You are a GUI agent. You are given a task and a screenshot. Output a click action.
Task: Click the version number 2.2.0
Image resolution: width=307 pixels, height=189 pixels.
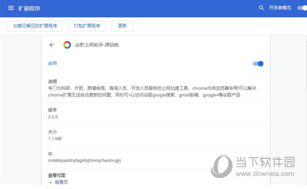53,117
